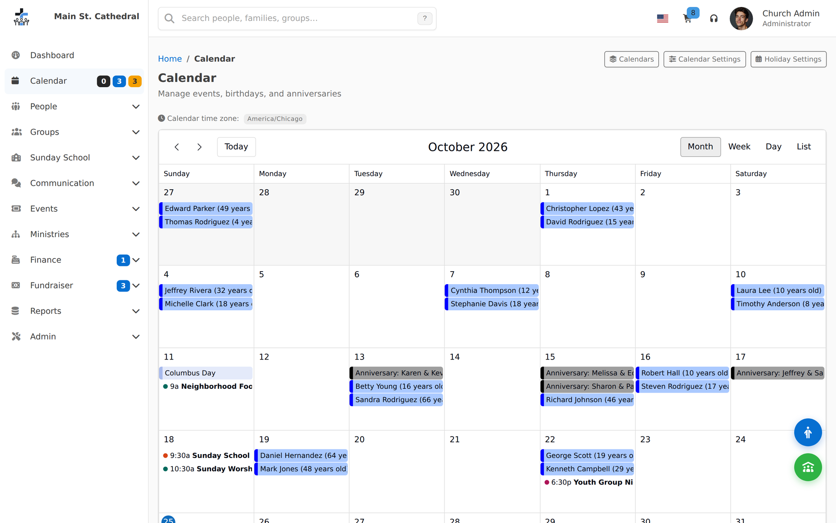This screenshot has width=836, height=523.
Task: Open the shopping cart with 8 items
Action: pyautogui.click(x=688, y=18)
